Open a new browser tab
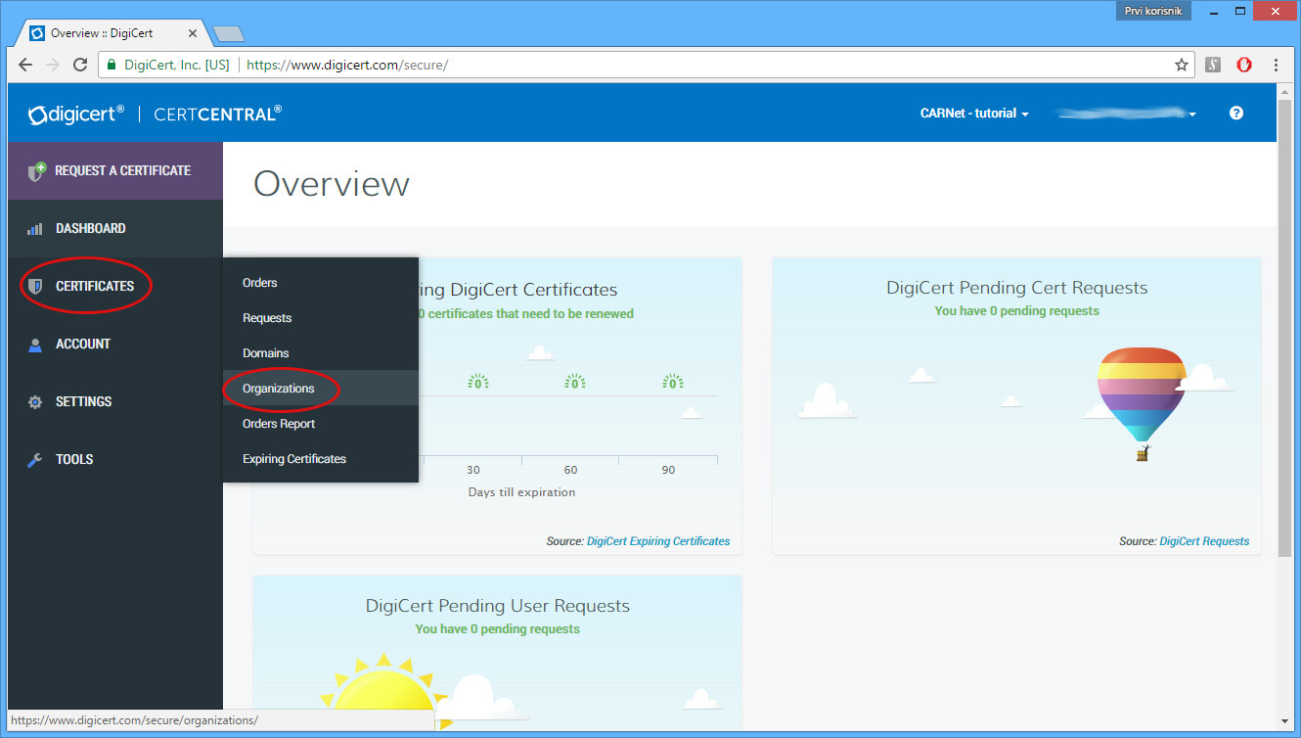 tap(228, 33)
